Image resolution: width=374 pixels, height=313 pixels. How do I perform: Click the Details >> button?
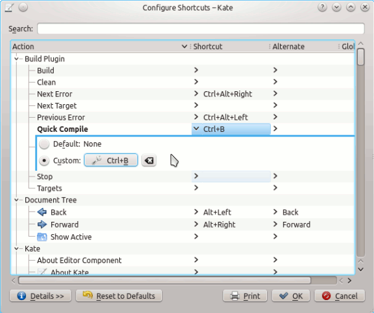pyautogui.click(x=41, y=296)
